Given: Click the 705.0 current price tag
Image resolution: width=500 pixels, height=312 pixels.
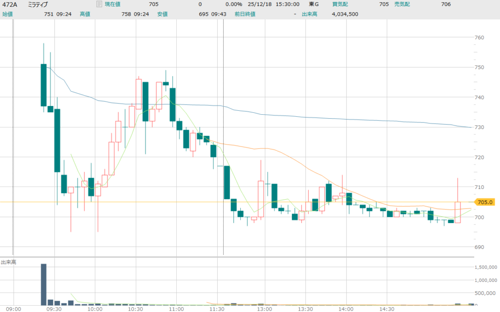Looking at the screenshot, I should (x=485, y=202).
